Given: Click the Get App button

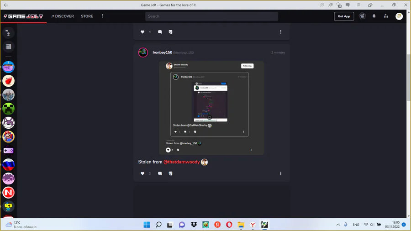Looking at the screenshot, I should pyautogui.click(x=344, y=16).
